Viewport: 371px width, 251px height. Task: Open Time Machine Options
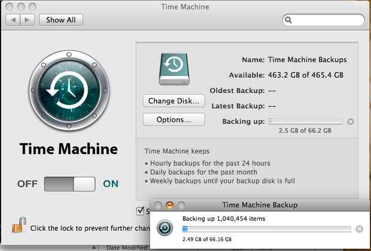point(174,120)
